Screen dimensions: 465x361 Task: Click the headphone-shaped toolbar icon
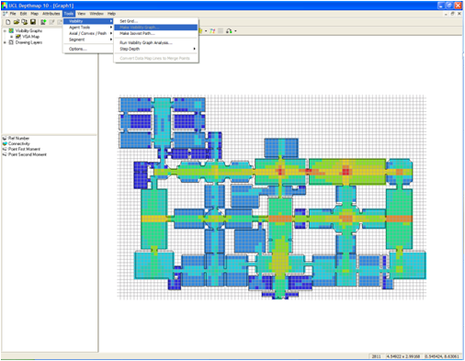point(229,31)
